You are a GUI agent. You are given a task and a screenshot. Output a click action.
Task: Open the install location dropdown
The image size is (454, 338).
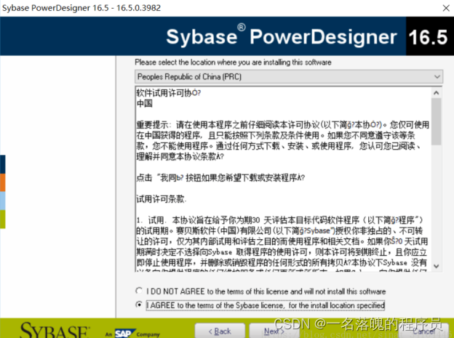pyautogui.click(x=289, y=77)
